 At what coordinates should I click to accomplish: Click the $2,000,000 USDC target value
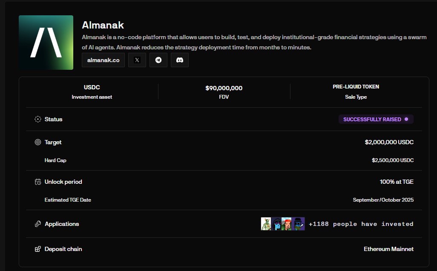389,142
